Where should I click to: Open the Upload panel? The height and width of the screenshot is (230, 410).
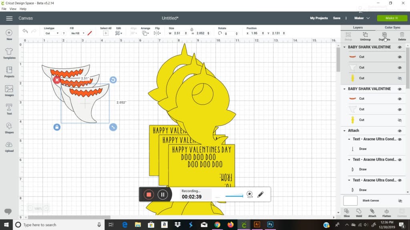pos(9,147)
